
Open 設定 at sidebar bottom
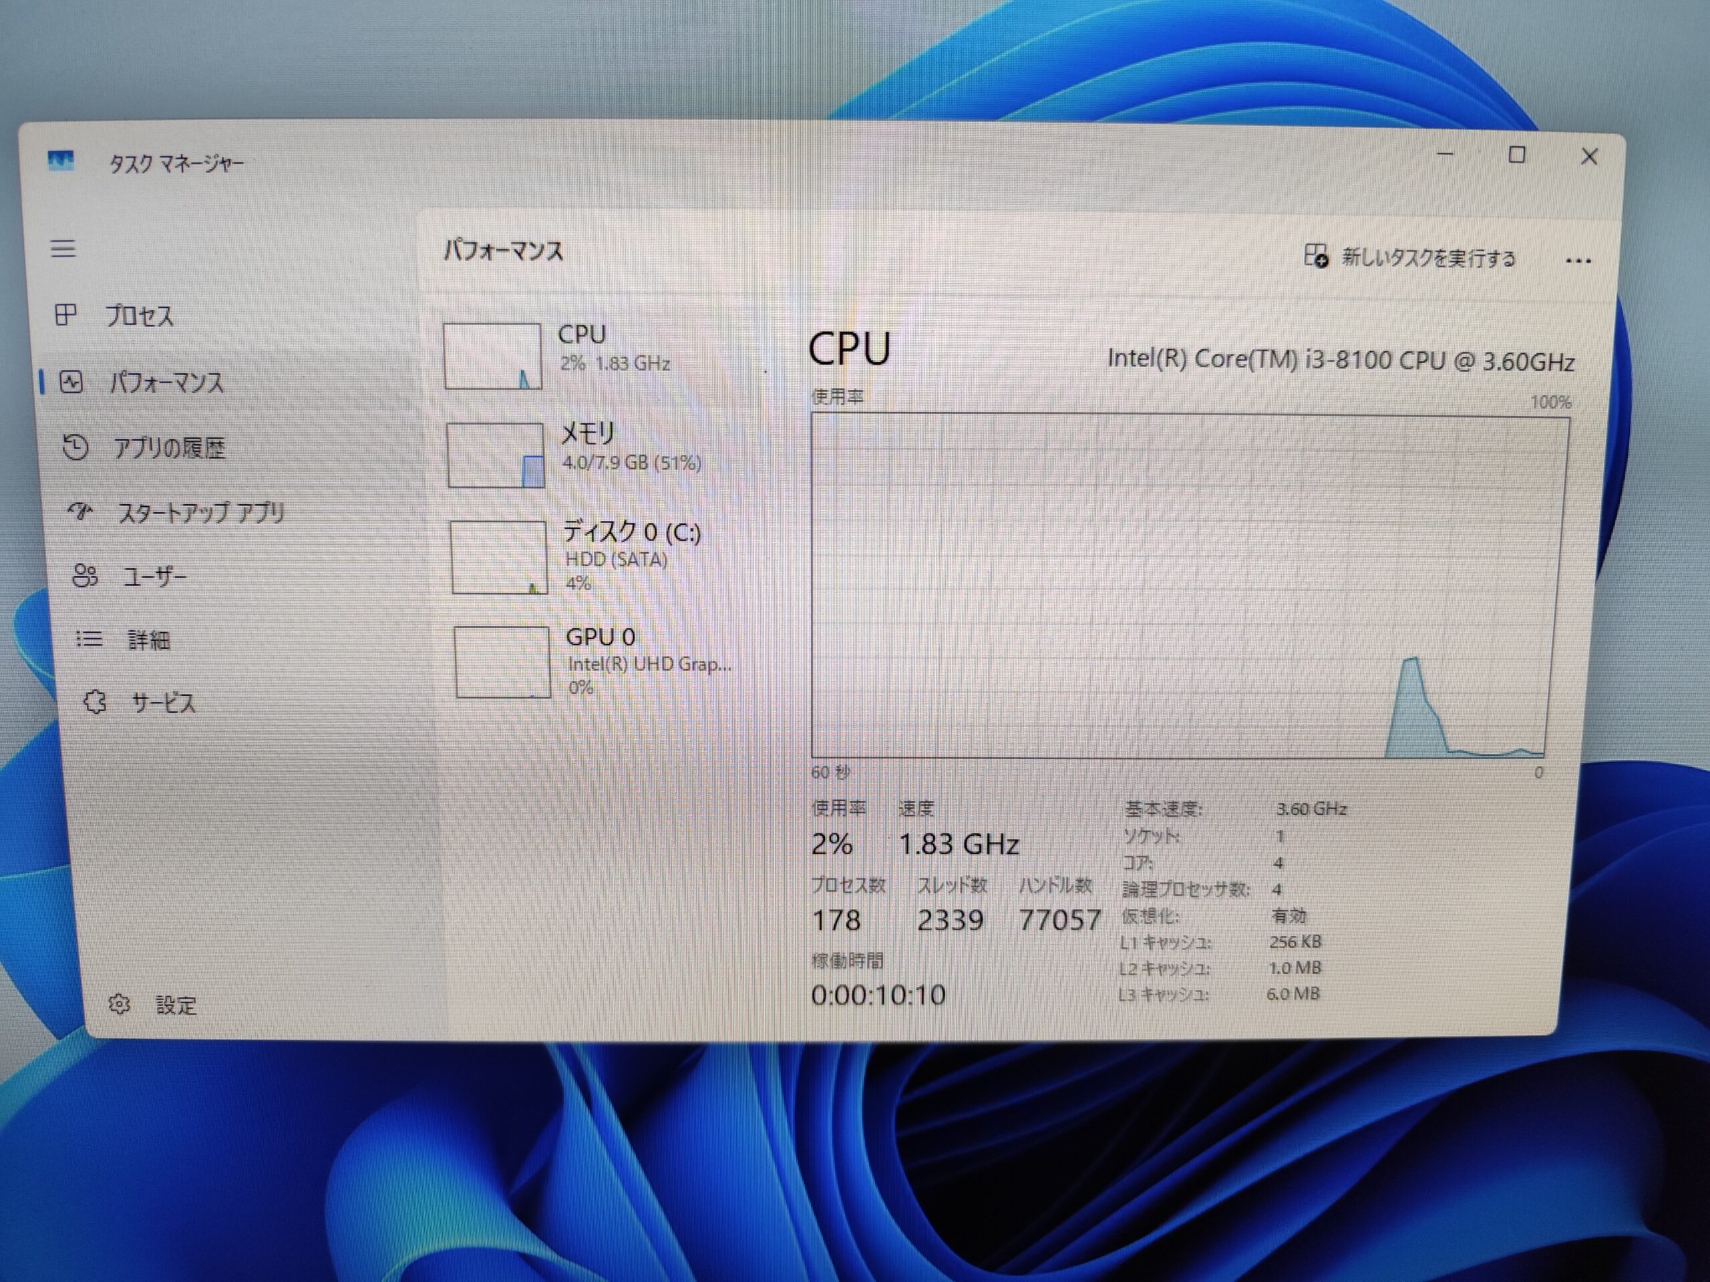click(176, 1005)
